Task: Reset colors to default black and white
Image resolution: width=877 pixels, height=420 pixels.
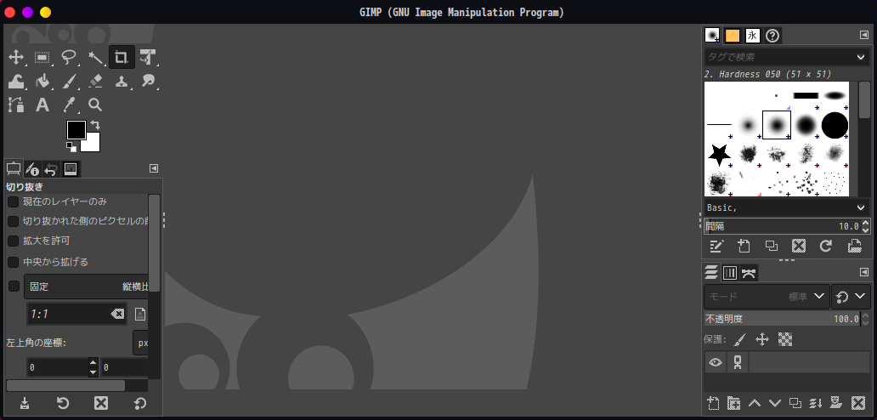Action: [71, 147]
